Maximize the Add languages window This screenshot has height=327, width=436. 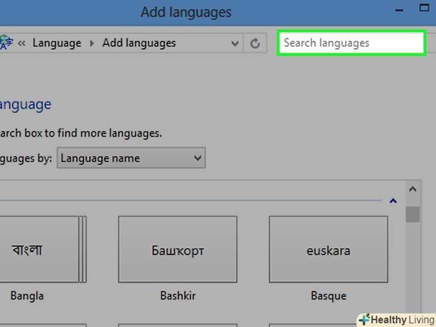(x=424, y=8)
